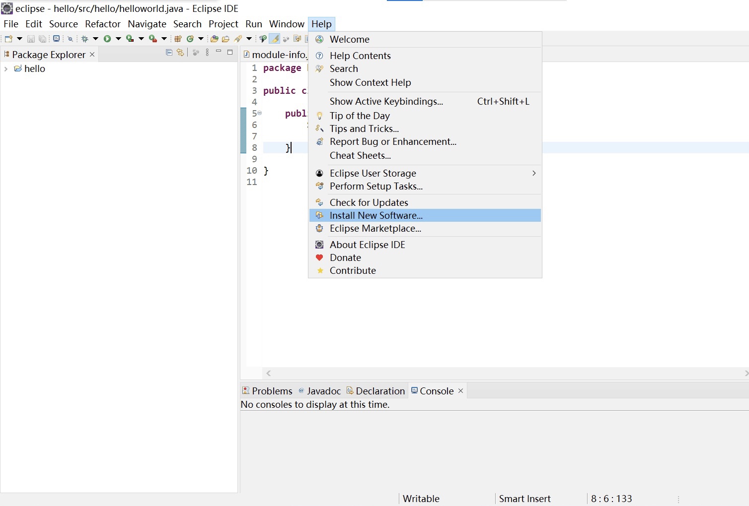The height and width of the screenshot is (506, 749).
Task: Open the File menu
Action: click(11, 24)
